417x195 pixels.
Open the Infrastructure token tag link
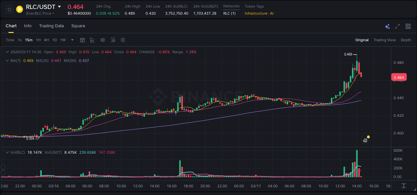(257, 14)
